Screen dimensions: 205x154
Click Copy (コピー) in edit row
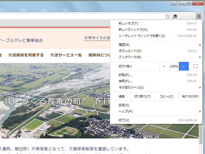167,97
